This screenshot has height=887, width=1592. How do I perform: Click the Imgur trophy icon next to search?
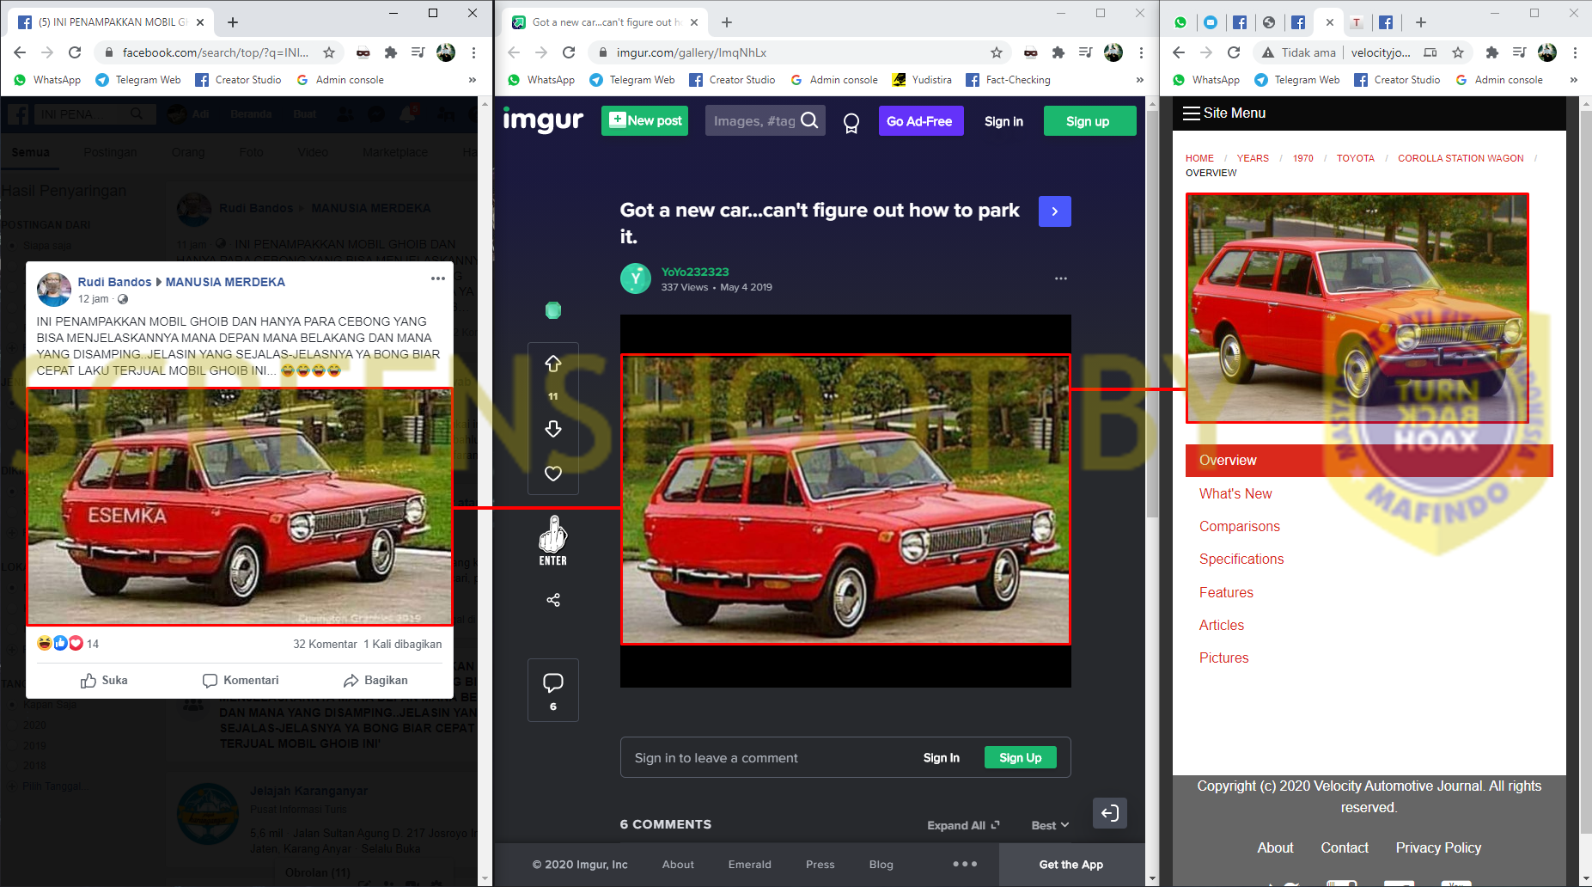click(851, 123)
